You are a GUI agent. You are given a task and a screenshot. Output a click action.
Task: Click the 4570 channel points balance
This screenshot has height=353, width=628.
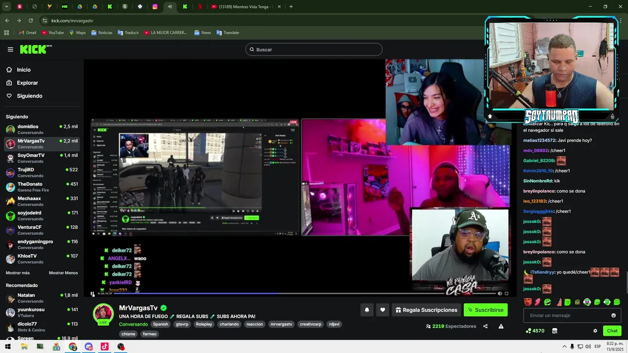[535, 331]
